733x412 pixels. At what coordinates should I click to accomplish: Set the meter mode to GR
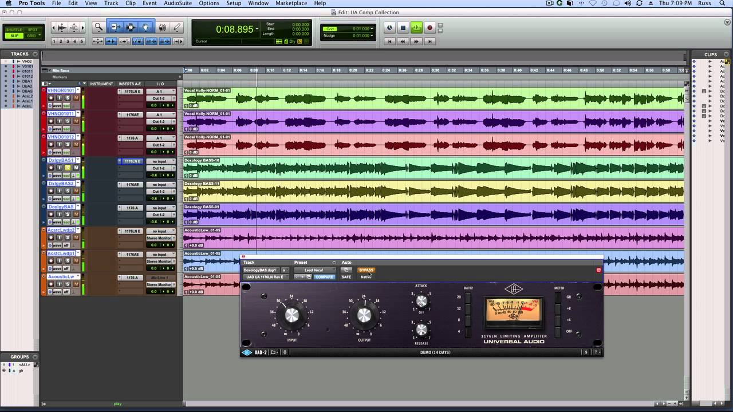pyautogui.click(x=558, y=298)
